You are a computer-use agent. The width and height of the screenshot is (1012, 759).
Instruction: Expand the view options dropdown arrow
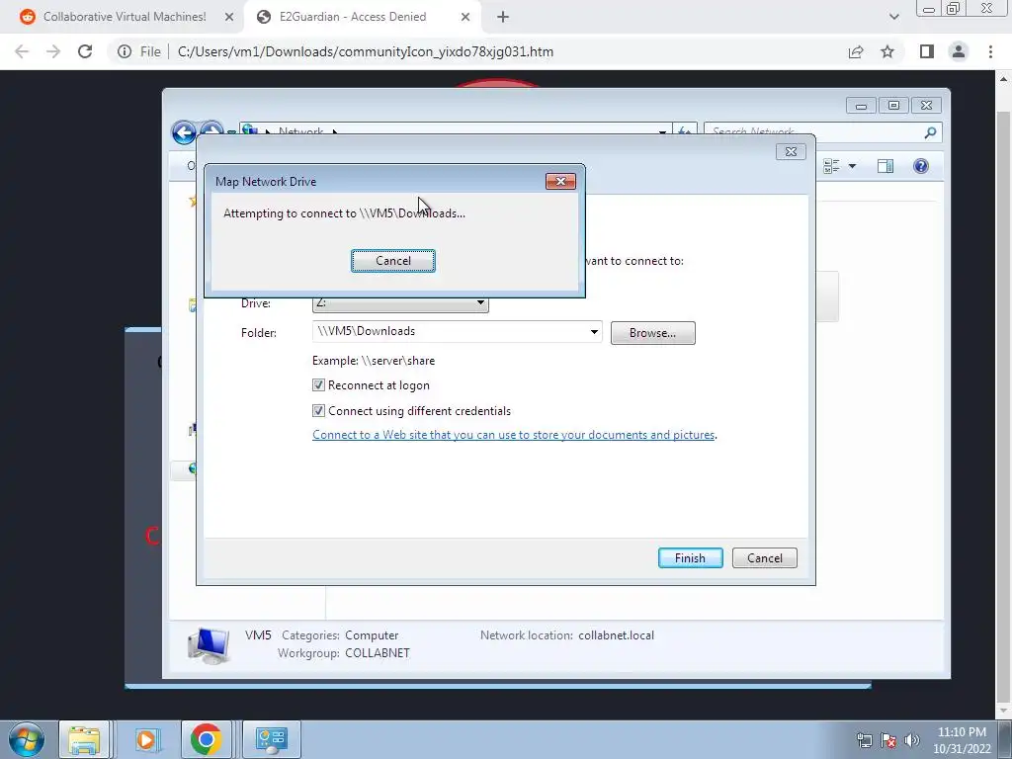point(852,166)
